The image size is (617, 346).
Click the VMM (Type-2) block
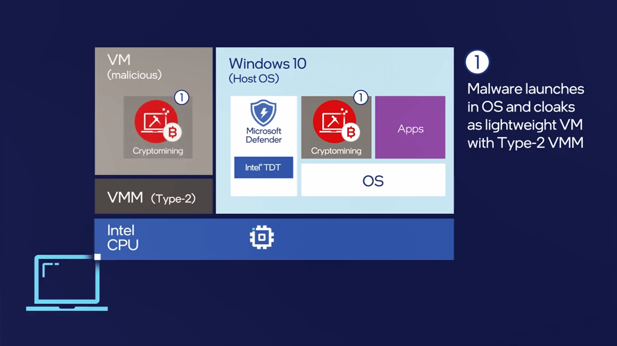(x=154, y=196)
